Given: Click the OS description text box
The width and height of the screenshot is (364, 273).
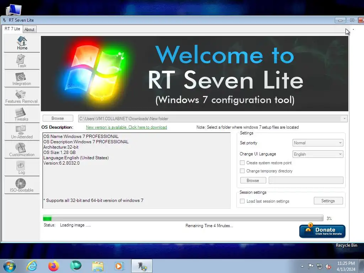Looking at the screenshot, I should (136, 170).
